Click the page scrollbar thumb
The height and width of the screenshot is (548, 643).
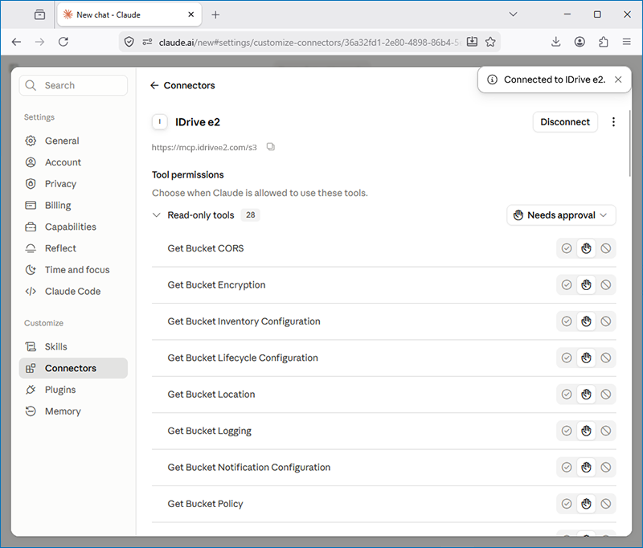click(x=630, y=144)
